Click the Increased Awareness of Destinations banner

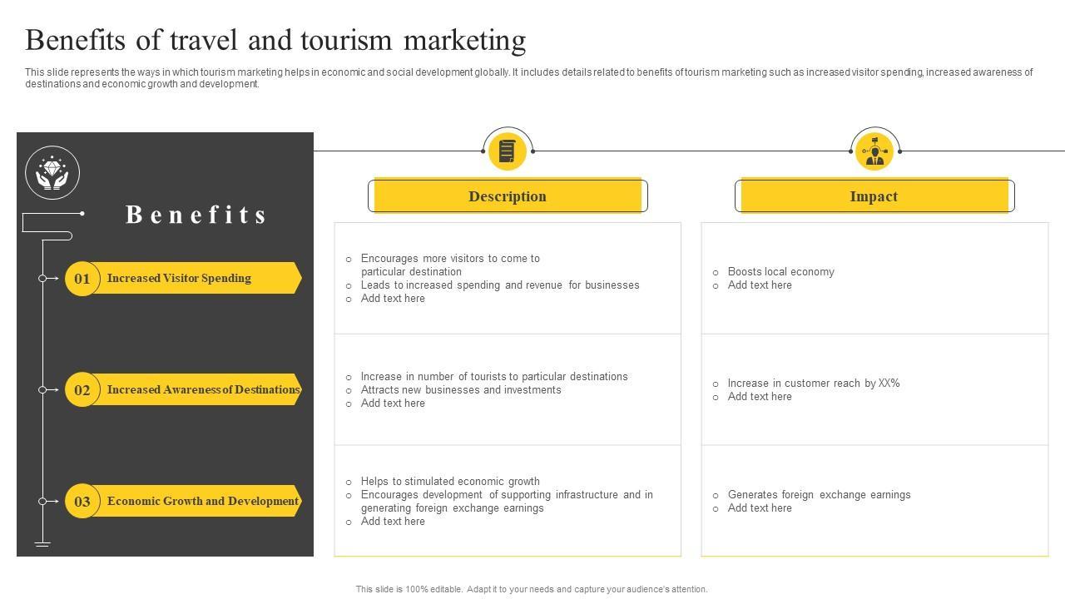(x=195, y=389)
